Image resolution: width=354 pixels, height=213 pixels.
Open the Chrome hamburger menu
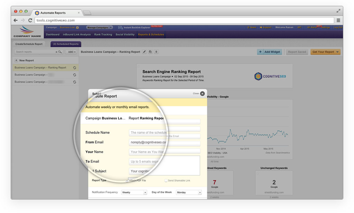coord(338,20)
